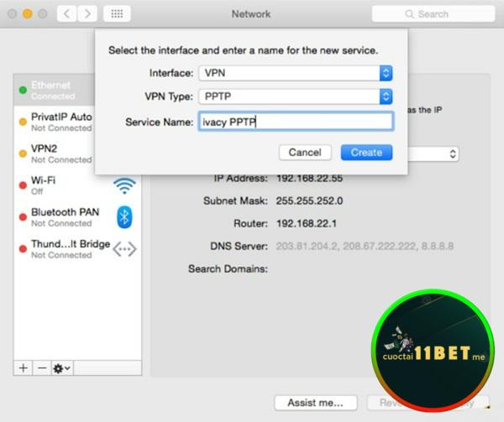
Task: Select the Wi-Fi service row
Action: click(77, 185)
